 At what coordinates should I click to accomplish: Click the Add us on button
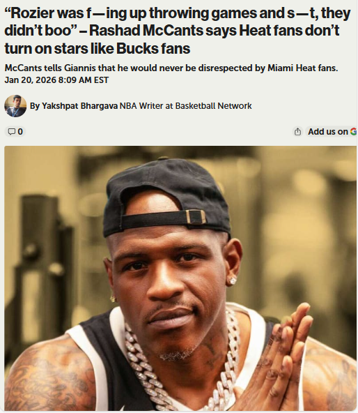(x=332, y=131)
